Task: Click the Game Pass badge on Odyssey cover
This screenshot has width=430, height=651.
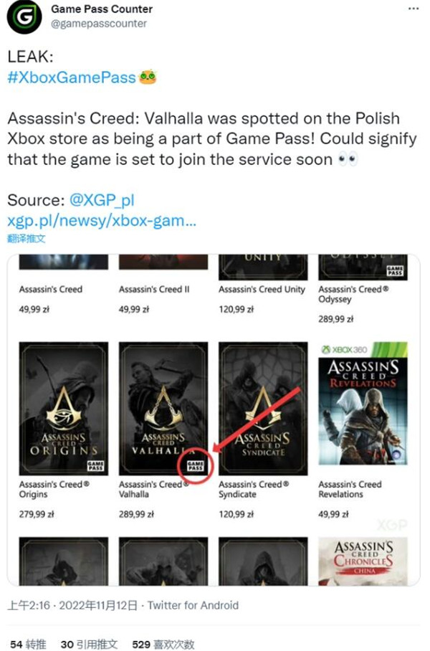Action: (x=395, y=271)
